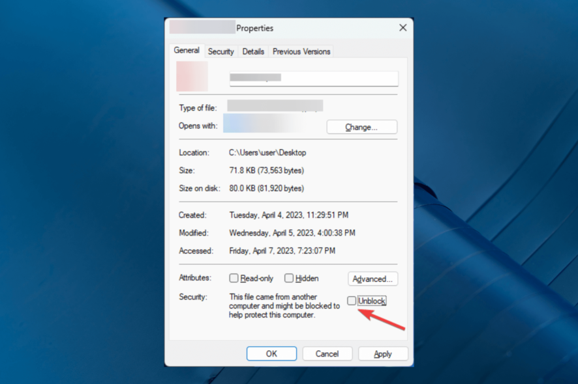This screenshot has width=578, height=384.
Task: Click the Created date Tuesday, April 4
Action: click(x=288, y=215)
